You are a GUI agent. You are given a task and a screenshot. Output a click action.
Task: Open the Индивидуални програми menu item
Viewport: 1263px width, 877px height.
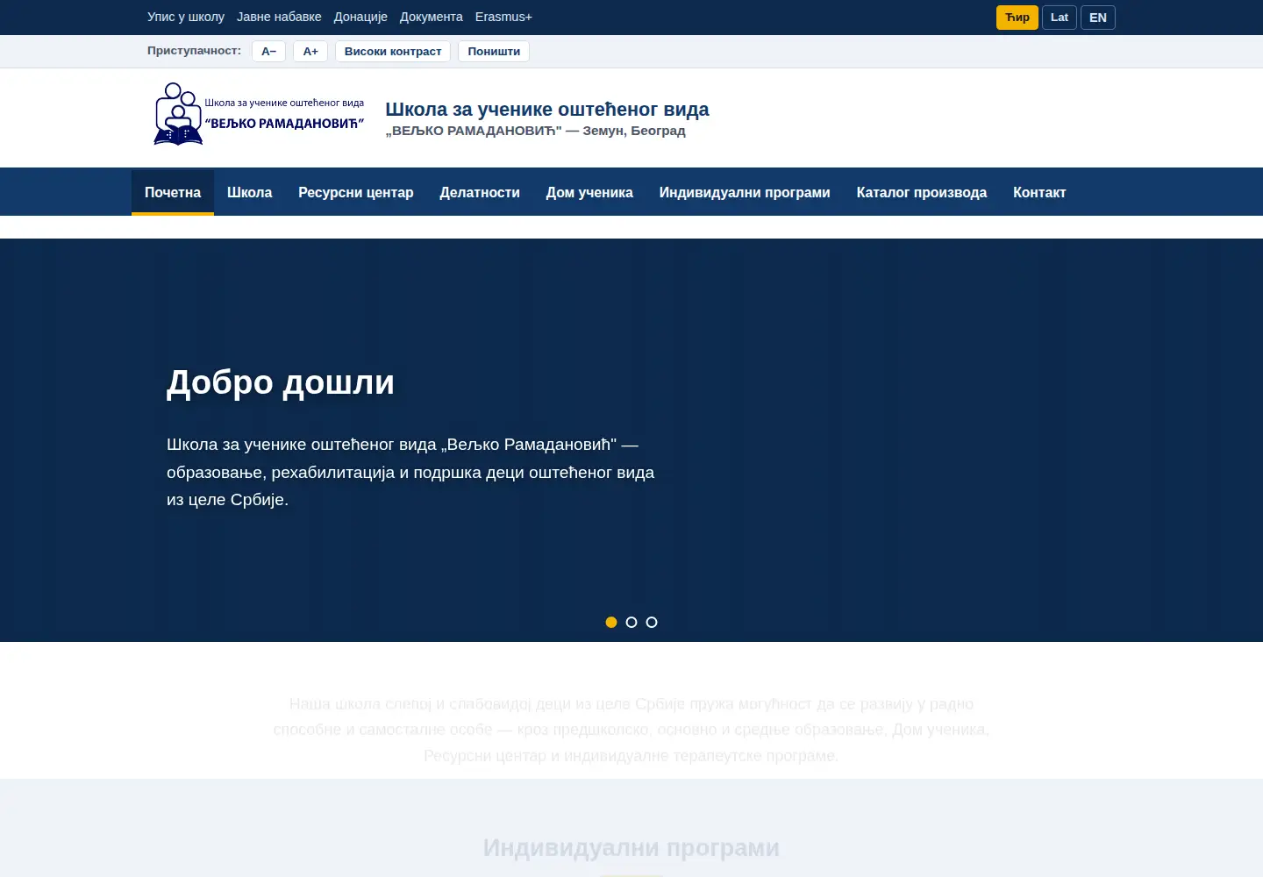745,192
